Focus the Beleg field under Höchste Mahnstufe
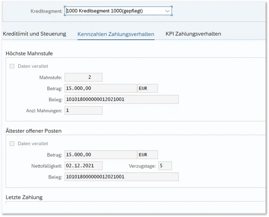Screen dimensions: 269x217 121,99
